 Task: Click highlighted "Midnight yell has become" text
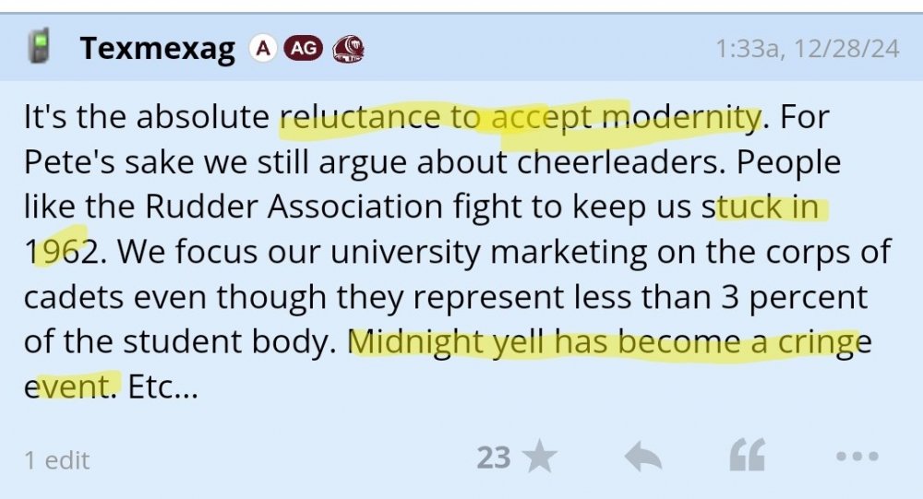pos(545,342)
